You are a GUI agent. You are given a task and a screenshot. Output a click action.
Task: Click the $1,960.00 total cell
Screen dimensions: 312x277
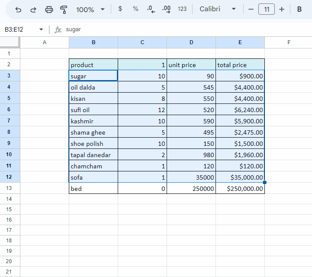pyautogui.click(x=240, y=155)
